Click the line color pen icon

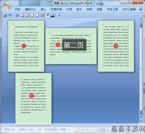[x=53, y=15]
